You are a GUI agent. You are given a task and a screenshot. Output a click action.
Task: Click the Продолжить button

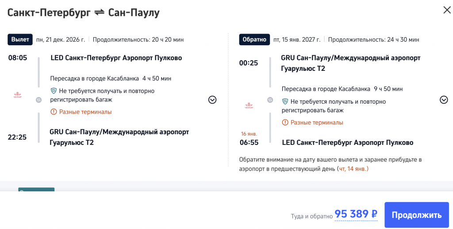[416, 215]
